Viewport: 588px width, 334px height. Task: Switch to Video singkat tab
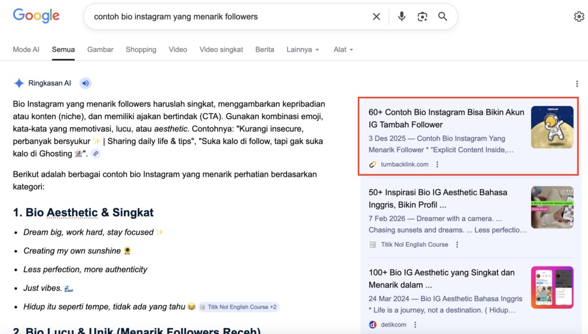coord(221,49)
